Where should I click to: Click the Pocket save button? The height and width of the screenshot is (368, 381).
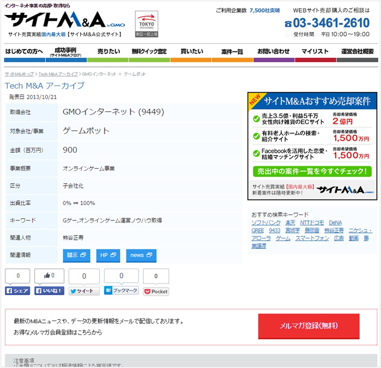156,291
